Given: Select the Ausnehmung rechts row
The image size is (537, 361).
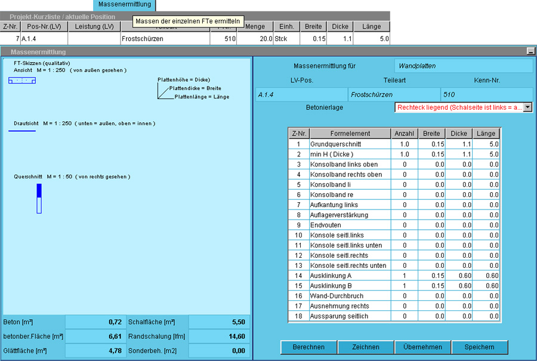Looking at the screenshot, I should click(394, 306).
